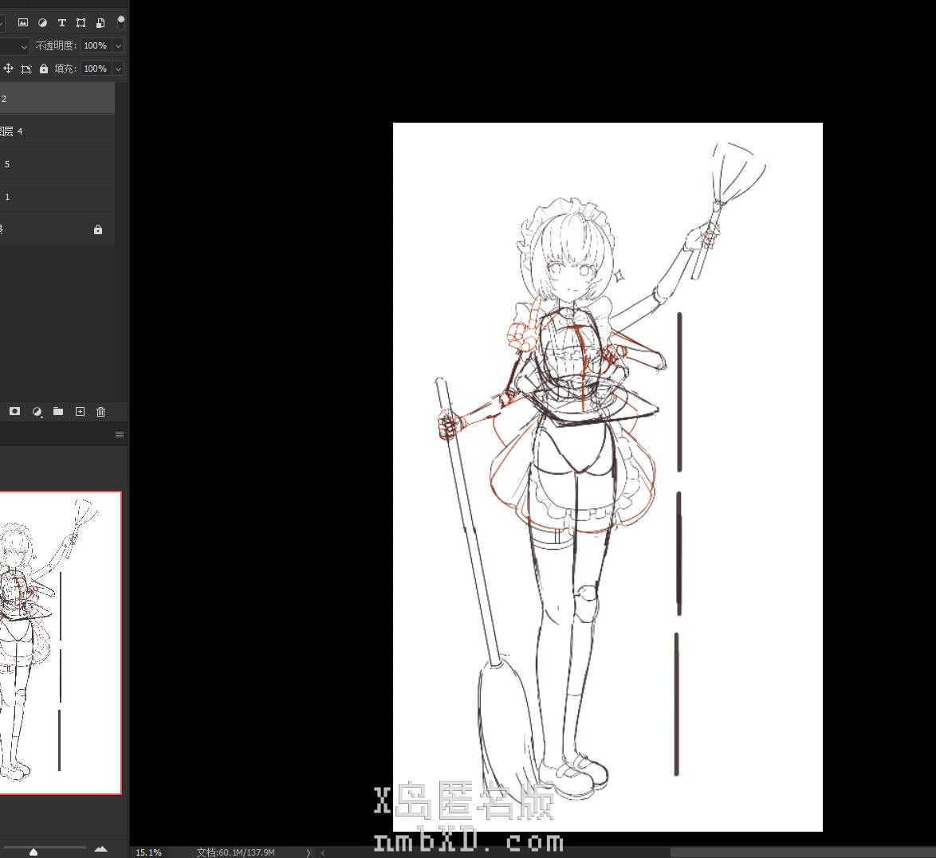Screen dimensions: 936x858
Task: Click the pixel layer filter icon
Action: (x=23, y=22)
